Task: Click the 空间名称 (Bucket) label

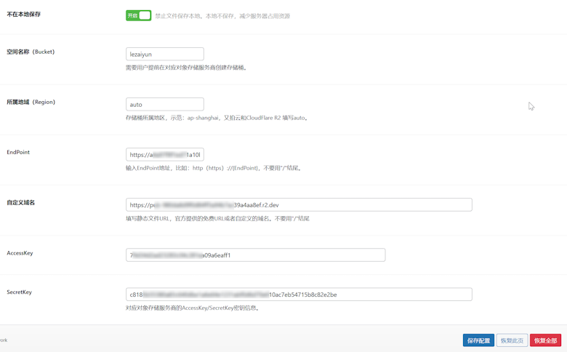Action: [31, 52]
